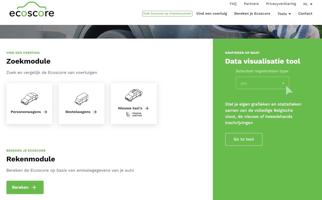Screen dimensions: 322x200
Task: Click the arrow beside Bestelwagens
Action: (95, 112)
